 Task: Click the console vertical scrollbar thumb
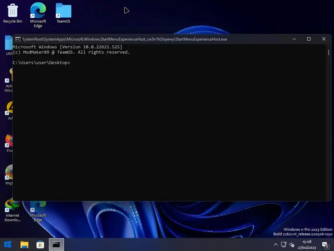click(x=329, y=52)
